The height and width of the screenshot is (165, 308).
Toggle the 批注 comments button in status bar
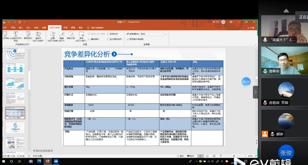click(190, 156)
